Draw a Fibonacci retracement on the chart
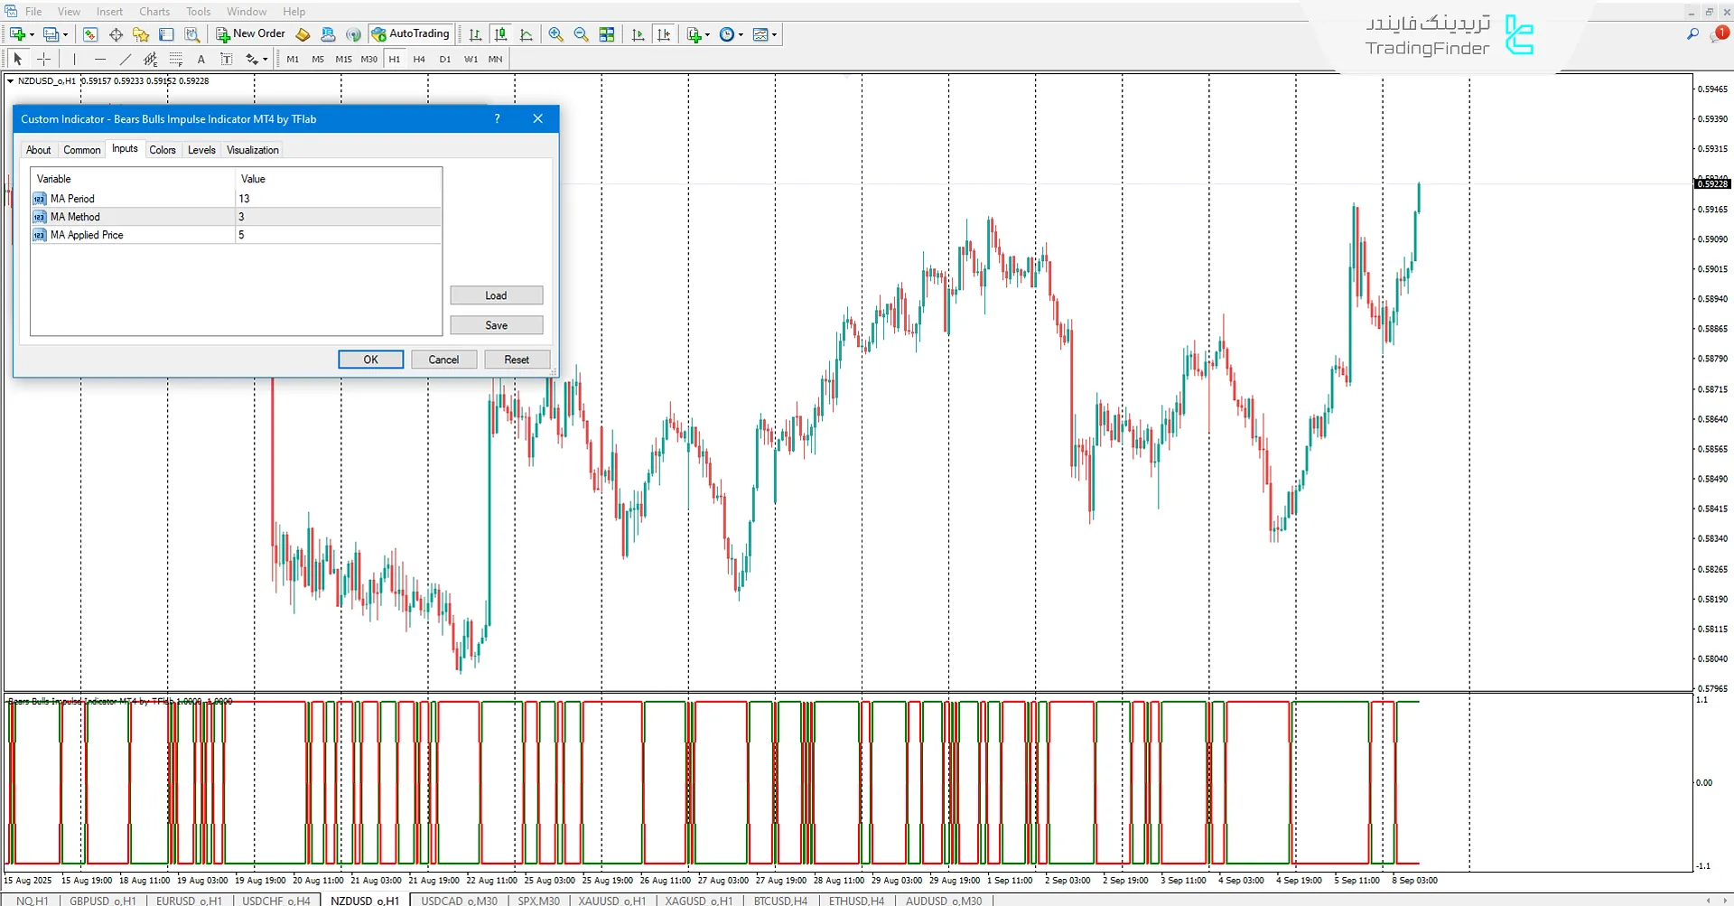The width and height of the screenshot is (1734, 906). [x=176, y=59]
